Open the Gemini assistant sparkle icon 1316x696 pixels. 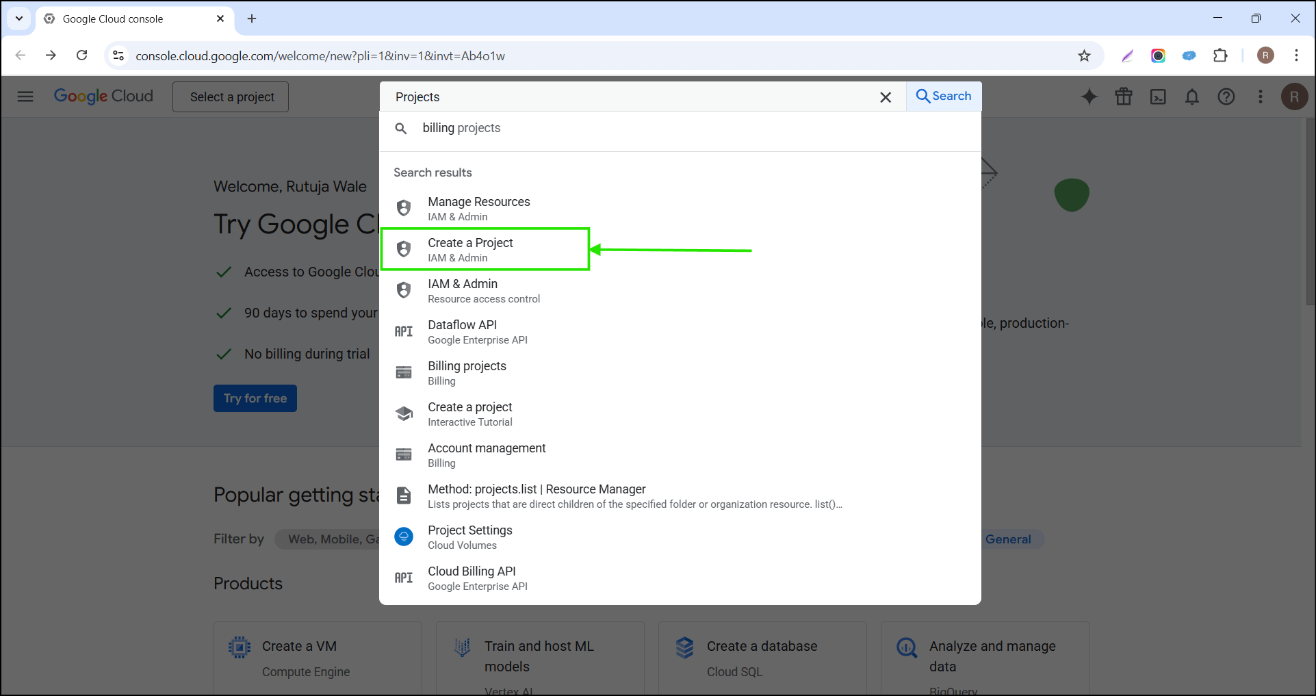point(1089,96)
